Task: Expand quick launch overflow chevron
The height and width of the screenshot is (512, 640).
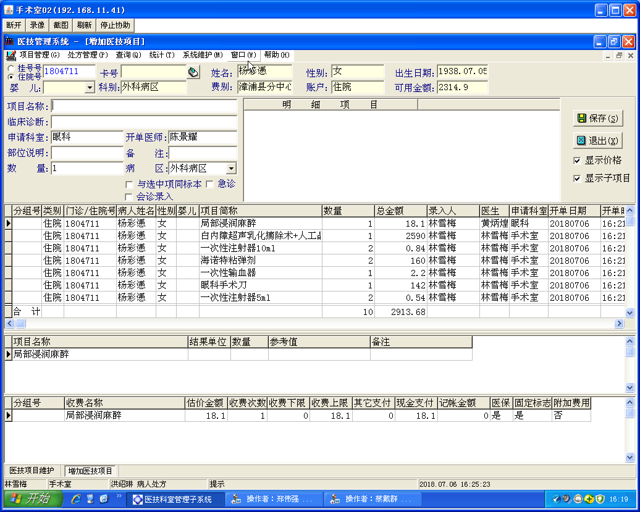Action: (119, 496)
